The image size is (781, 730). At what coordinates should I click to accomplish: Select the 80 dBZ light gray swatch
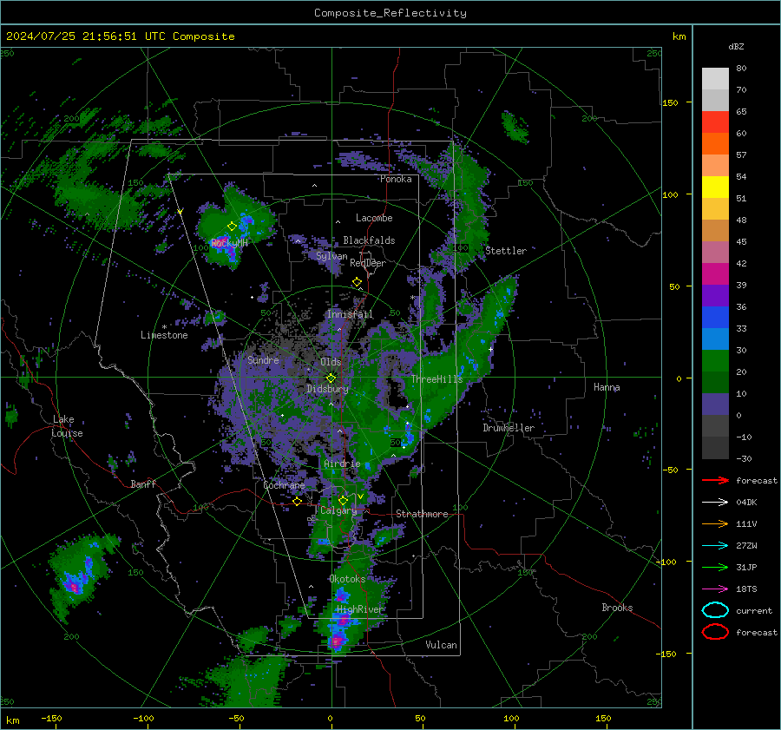click(715, 78)
